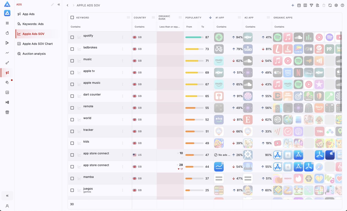Open the #1 App column header menu
Screen dimensions: 347x211
tap(239, 18)
